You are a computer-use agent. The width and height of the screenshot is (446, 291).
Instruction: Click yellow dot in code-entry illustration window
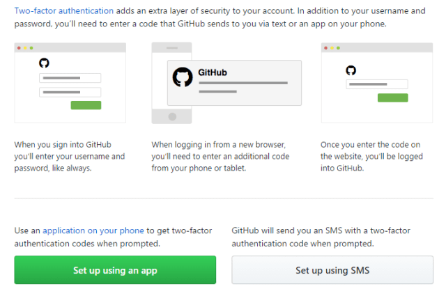coord(332,48)
